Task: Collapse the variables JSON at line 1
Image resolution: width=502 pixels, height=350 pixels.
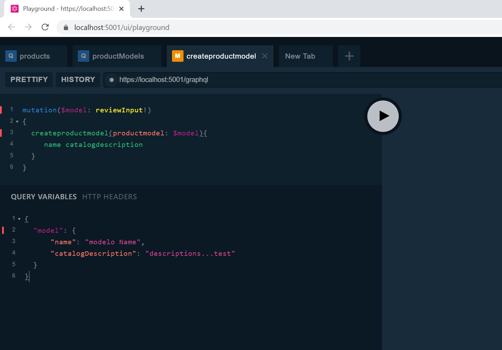Action: [x=19, y=219]
